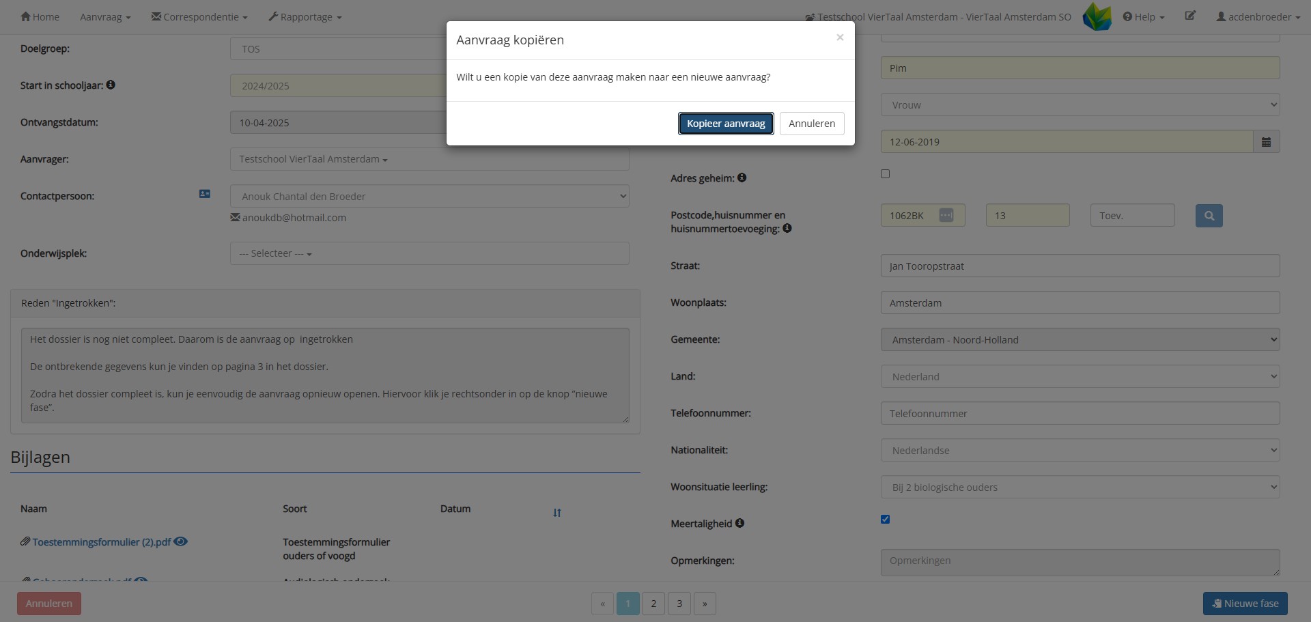Click the Straat field Jan Tooropstraat

pos(1080,266)
